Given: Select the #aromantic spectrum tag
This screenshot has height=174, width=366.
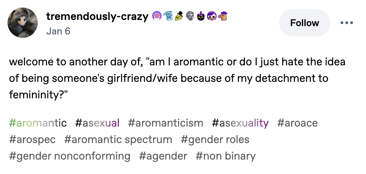Looking at the screenshot, I should pyautogui.click(x=118, y=140).
